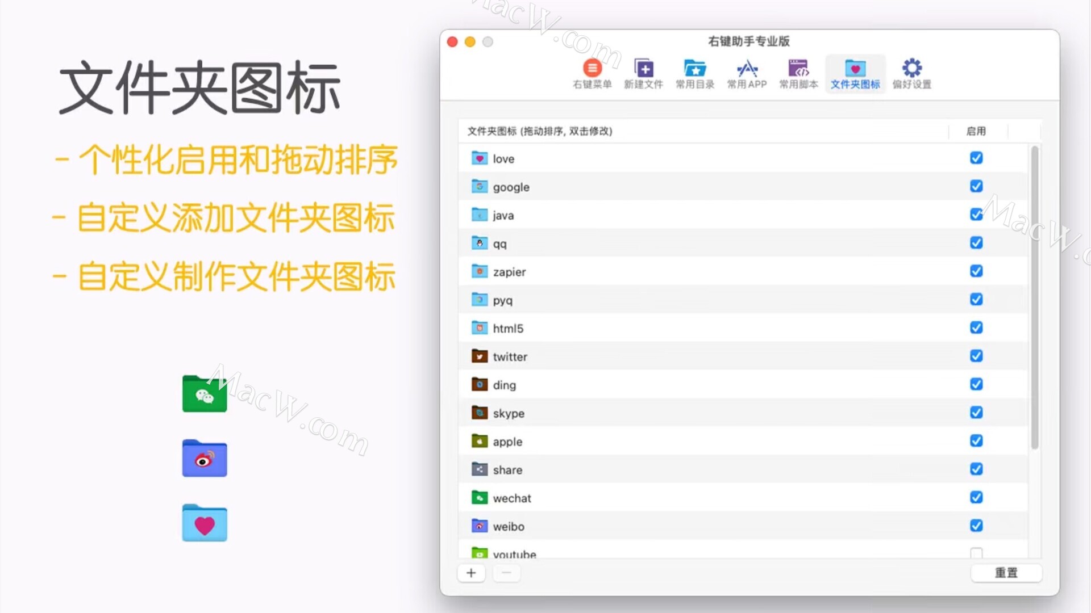Disable the google folder icon checkbox
Image resolution: width=1091 pixels, height=613 pixels.
pos(976,186)
